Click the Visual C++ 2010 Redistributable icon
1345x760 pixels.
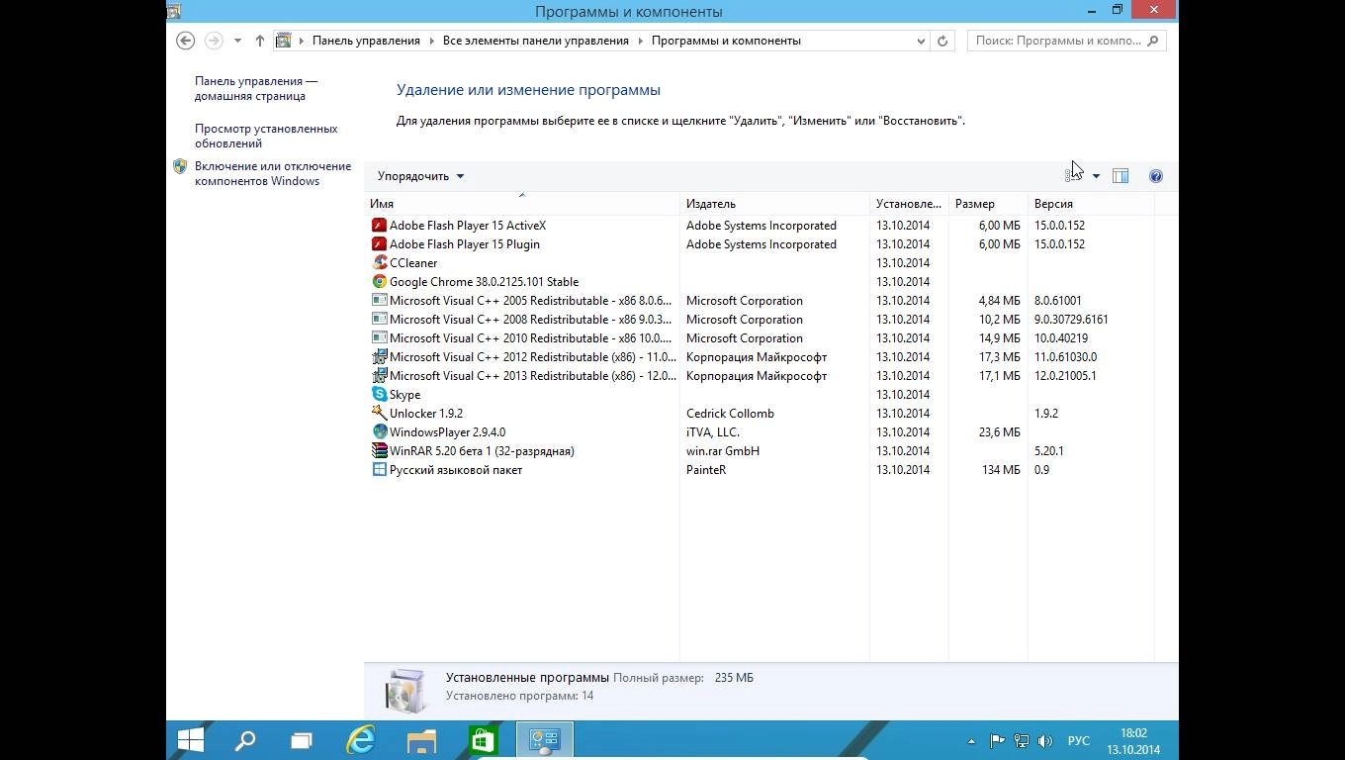point(379,338)
